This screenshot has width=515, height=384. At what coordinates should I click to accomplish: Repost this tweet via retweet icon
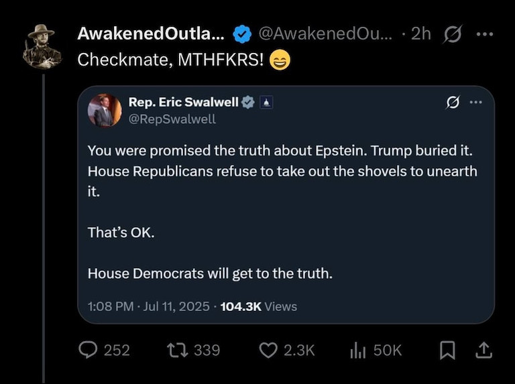click(x=178, y=349)
